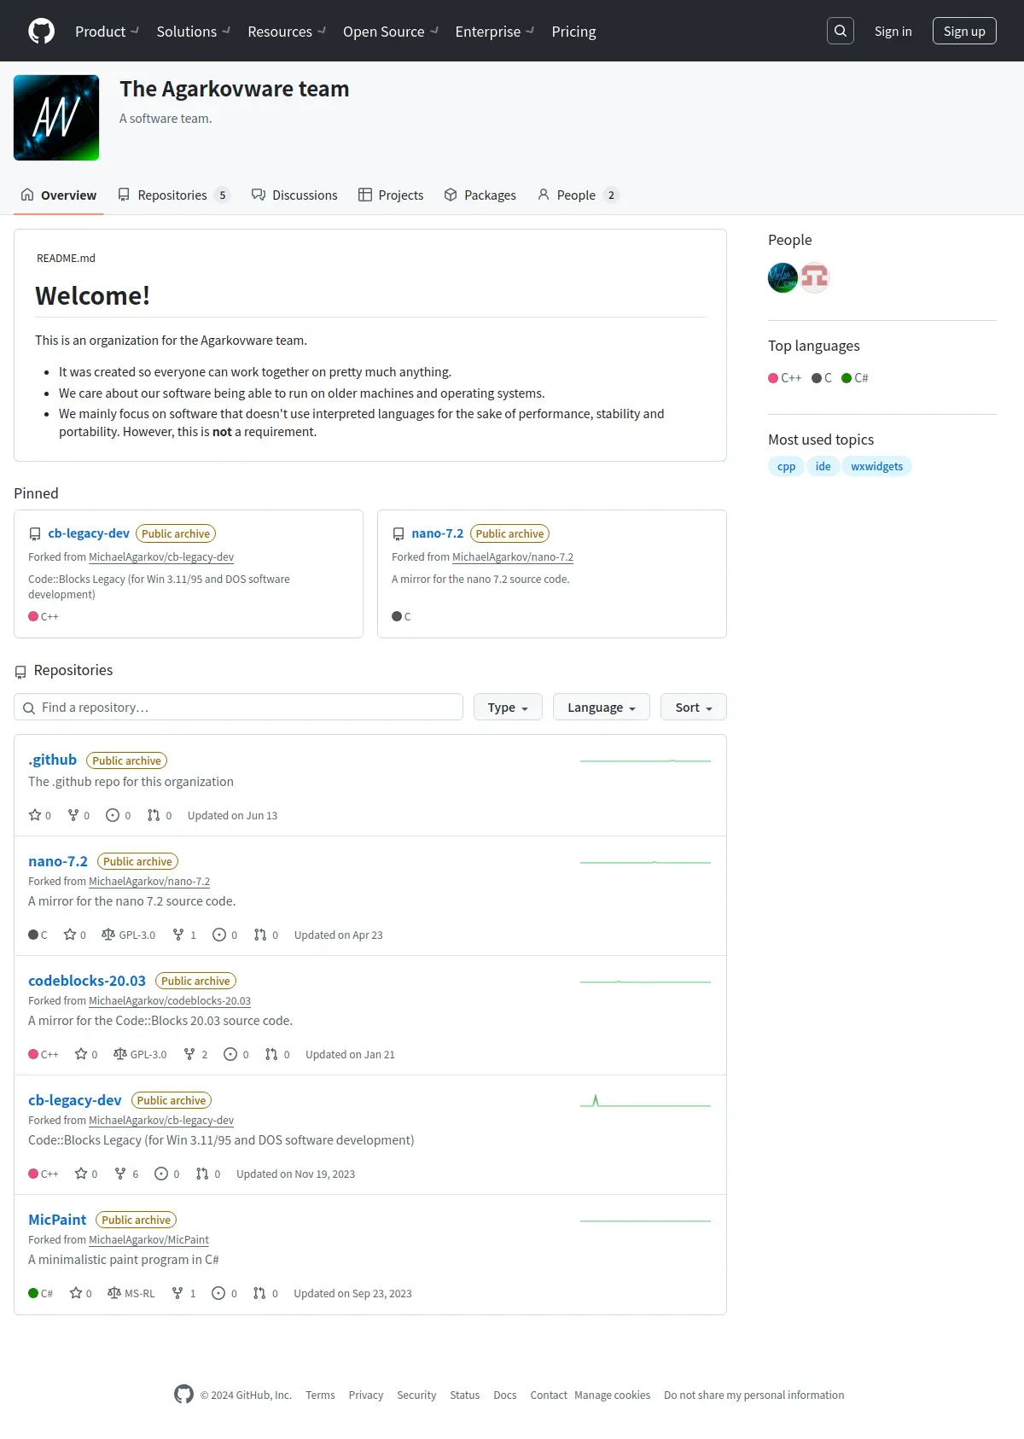Open the search magnifier button
Screen dimensions: 1024x1439
click(841, 31)
